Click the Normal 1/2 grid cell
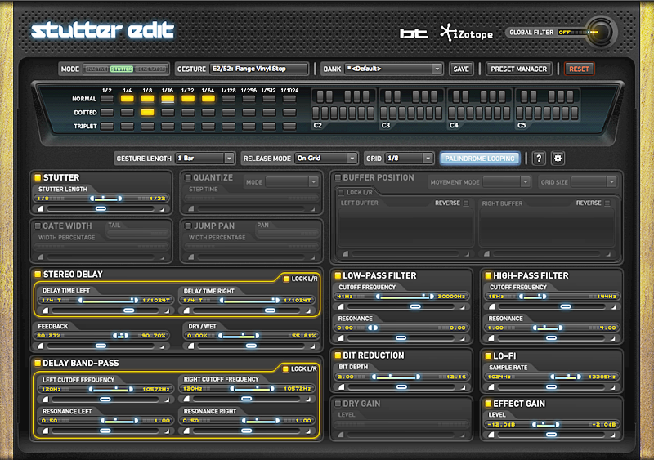 pyautogui.click(x=107, y=99)
